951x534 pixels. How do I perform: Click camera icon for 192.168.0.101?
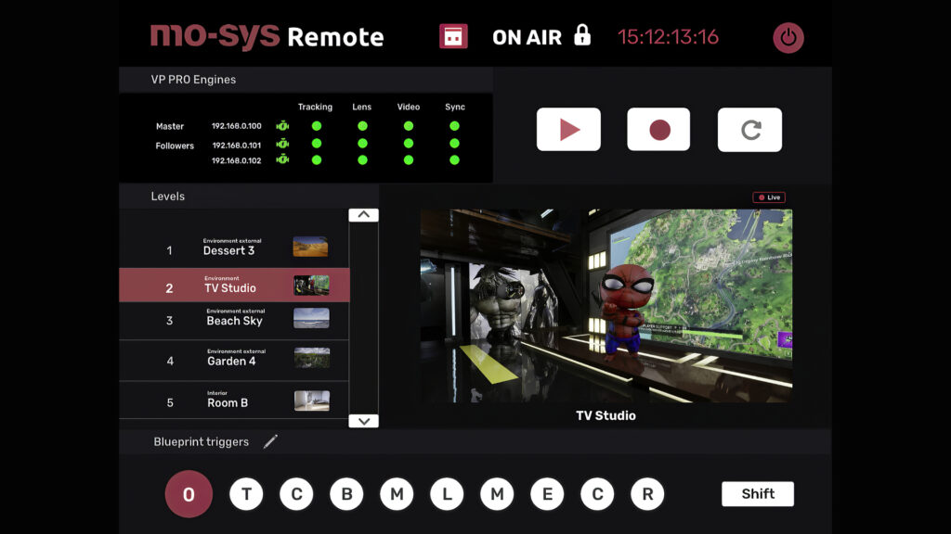tap(282, 144)
